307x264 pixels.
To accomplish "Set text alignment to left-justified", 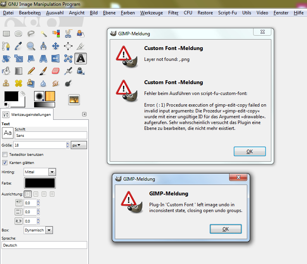I will 28,194.
